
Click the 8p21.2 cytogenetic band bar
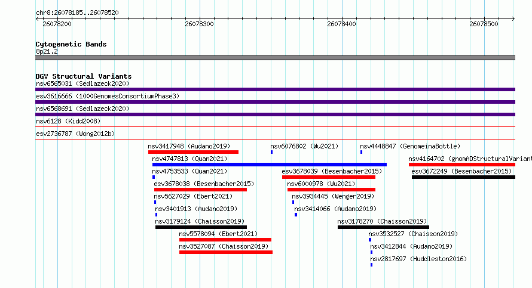275,58
